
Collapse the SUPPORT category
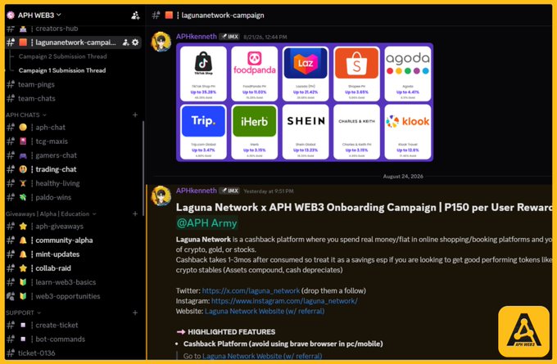[23, 313]
